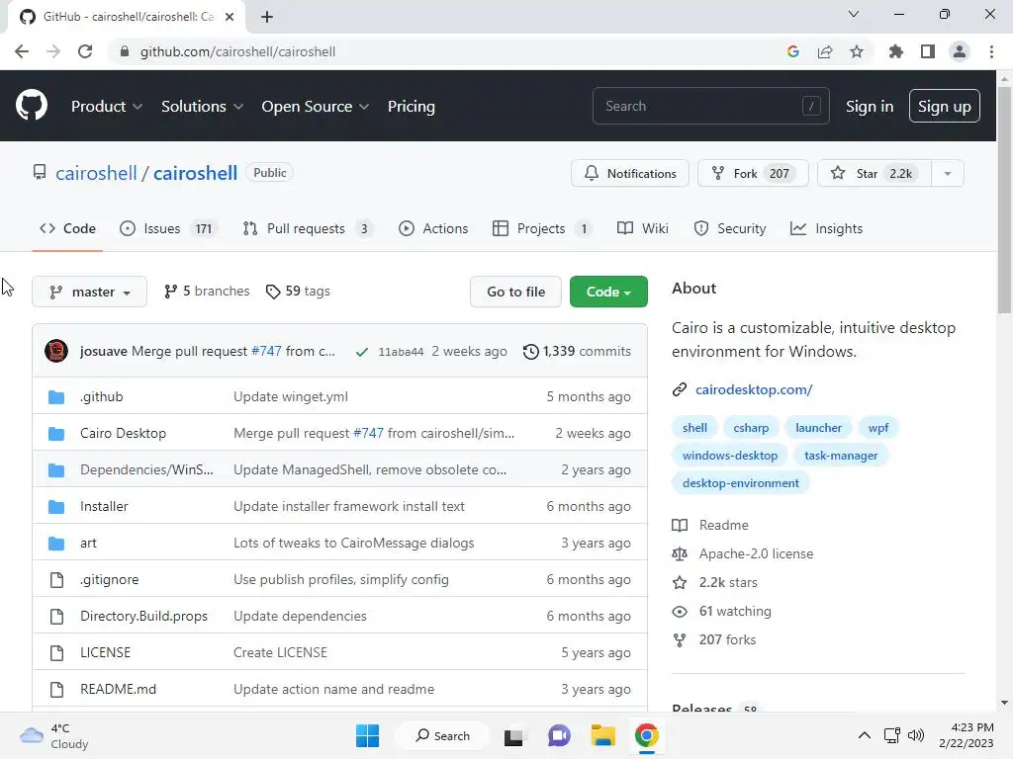The height and width of the screenshot is (759, 1013).
Task: Click the Installer folder icon
Action: [56, 507]
